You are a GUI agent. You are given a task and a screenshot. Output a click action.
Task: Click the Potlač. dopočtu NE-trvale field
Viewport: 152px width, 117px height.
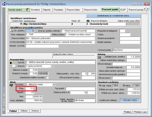pyautogui.click(x=85, y=101)
